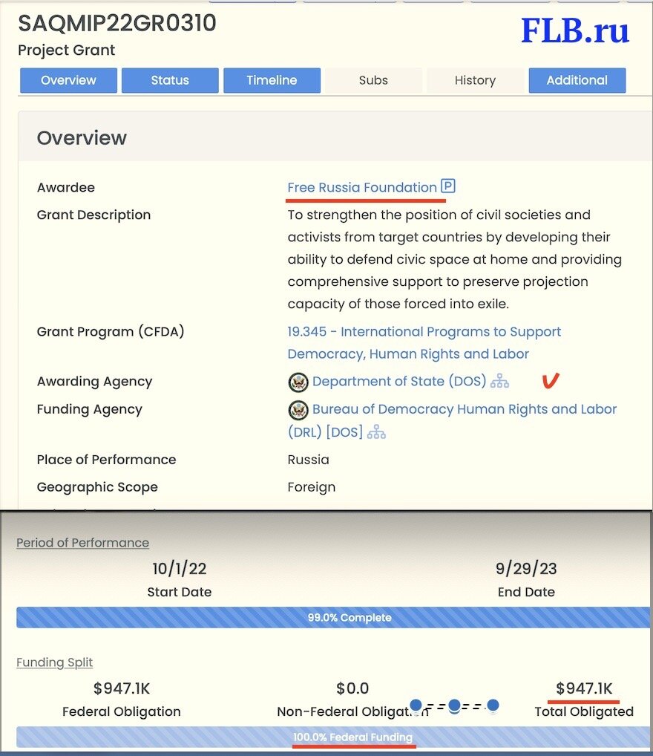The width and height of the screenshot is (653, 756).
Task: Click the seal icon beside Bureau of Democracy
Action: click(298, 410)
